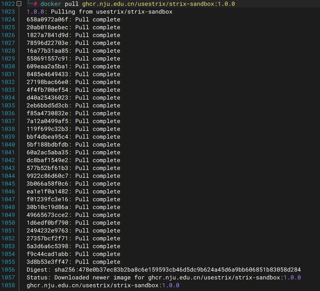Click layer hash dc8baf1549e2
The width and height of the screenshot is (320, 291).
pyautogui.click(x=47, y=160)
